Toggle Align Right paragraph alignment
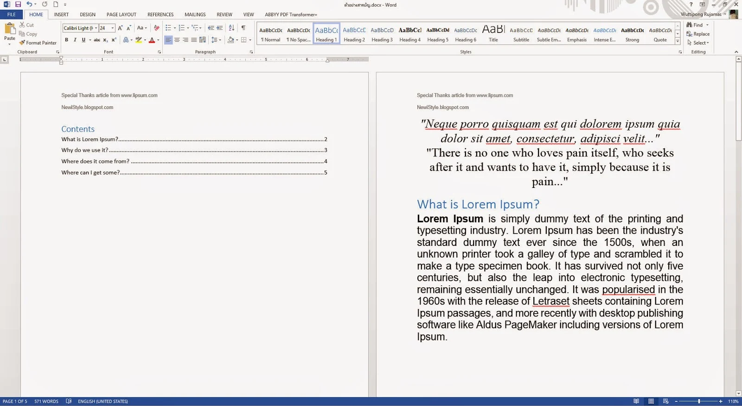Viewport: 742px width, 406px height. click(185, 40)
